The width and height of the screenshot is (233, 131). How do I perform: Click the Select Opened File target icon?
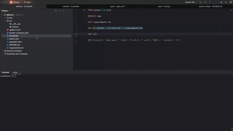(x=56, y=11)
